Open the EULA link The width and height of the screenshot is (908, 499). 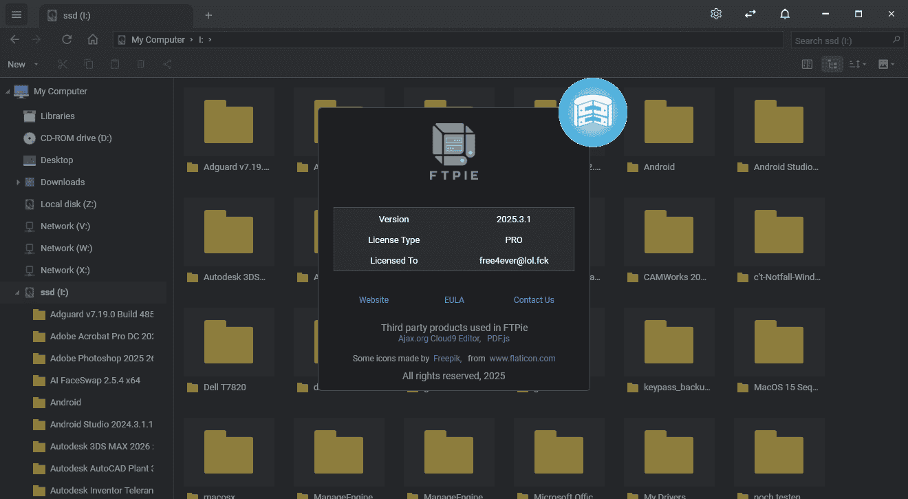[454, 300]
